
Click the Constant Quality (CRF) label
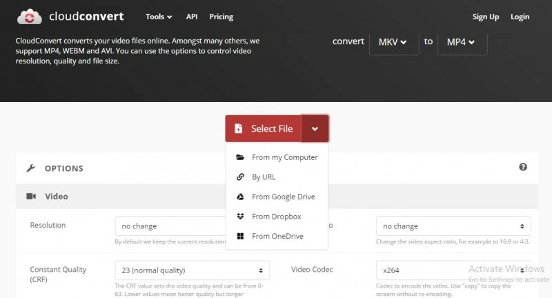point(58,274)
